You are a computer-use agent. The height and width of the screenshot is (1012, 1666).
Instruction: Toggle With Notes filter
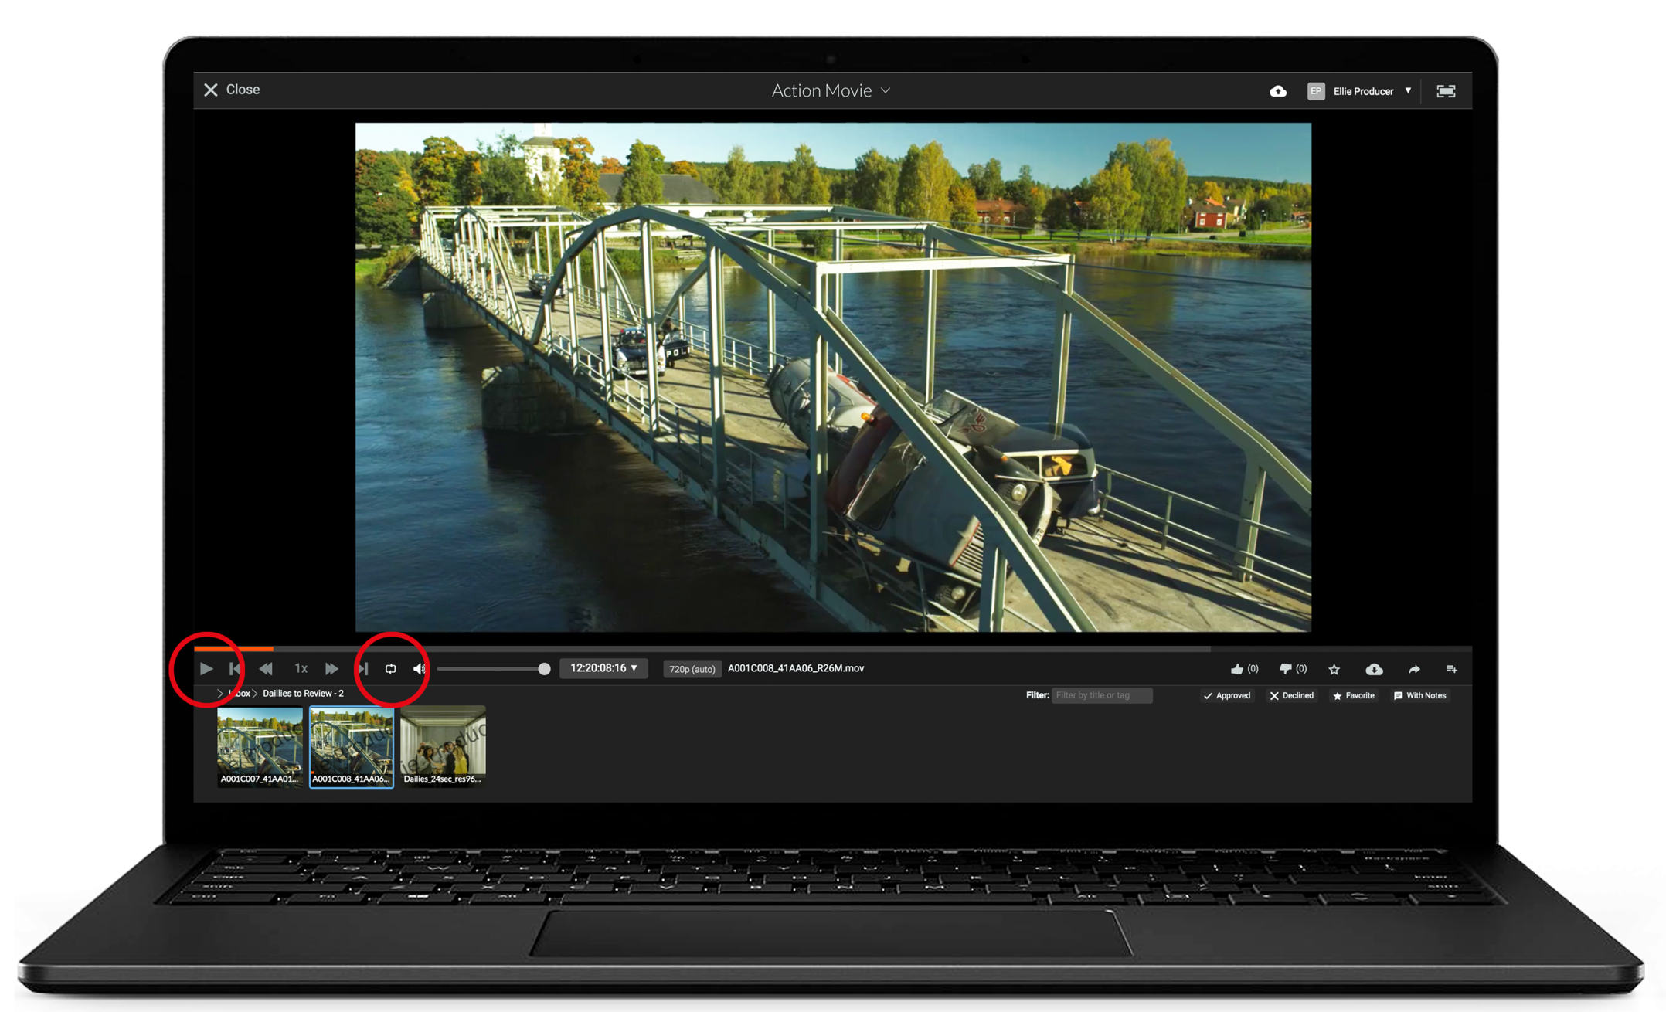click(x=1419, y=696)
